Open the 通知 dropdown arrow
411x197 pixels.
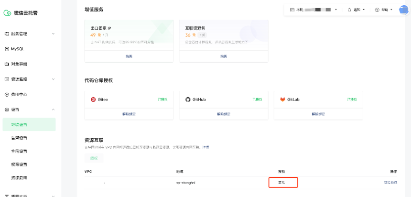pyautogui.click(x=364, y=10)
